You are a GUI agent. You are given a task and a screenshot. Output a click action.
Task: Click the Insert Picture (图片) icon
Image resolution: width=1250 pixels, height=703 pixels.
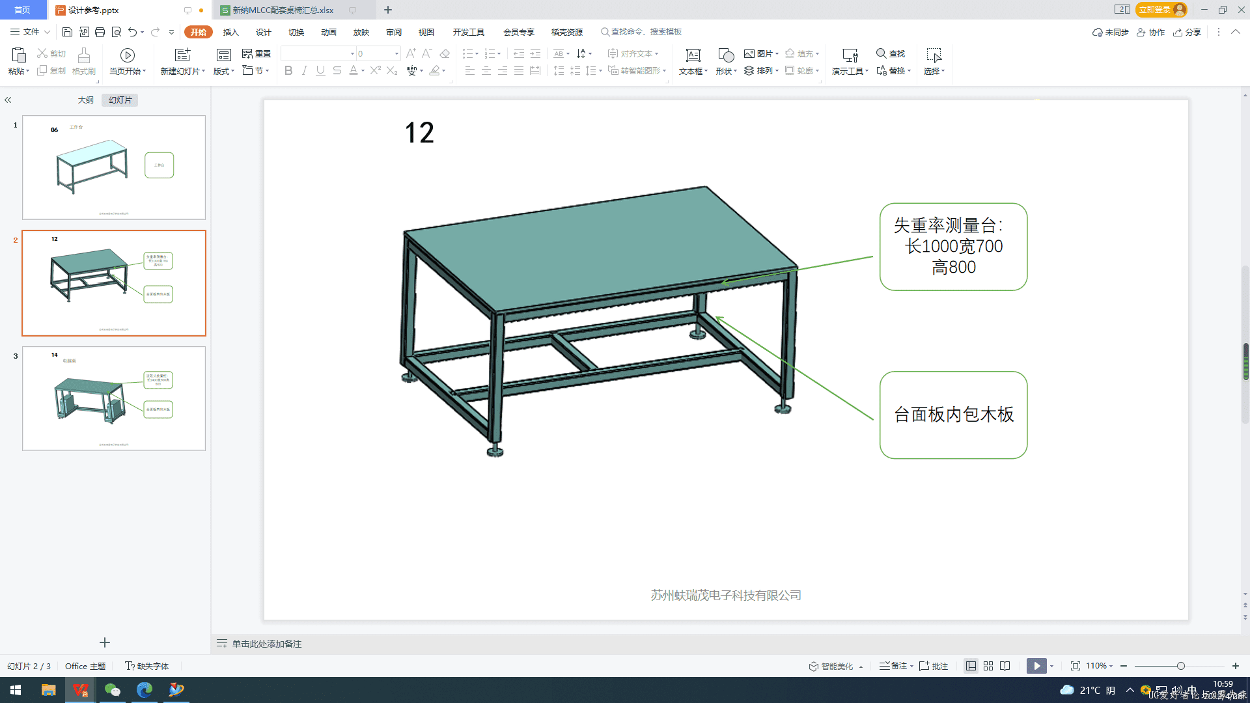click(x=749, y=53)
